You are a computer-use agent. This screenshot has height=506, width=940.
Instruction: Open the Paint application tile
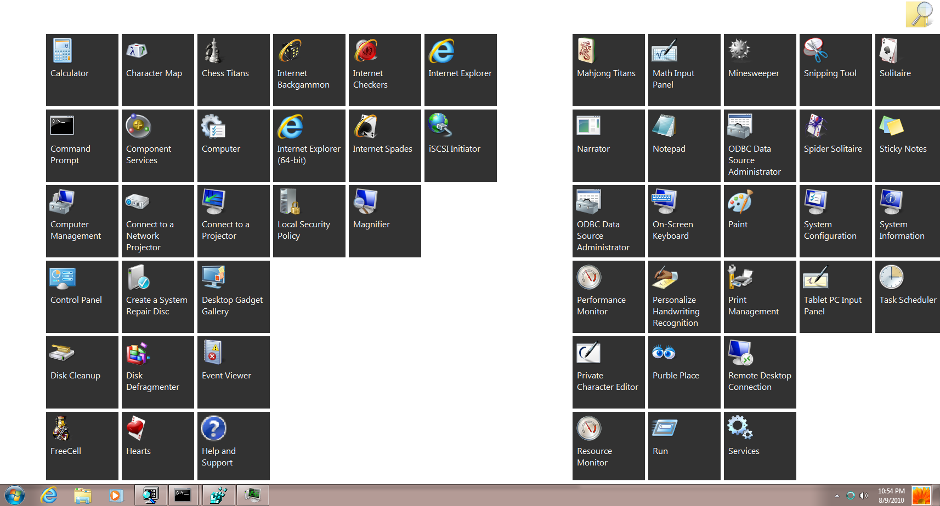tap(760, 221)
